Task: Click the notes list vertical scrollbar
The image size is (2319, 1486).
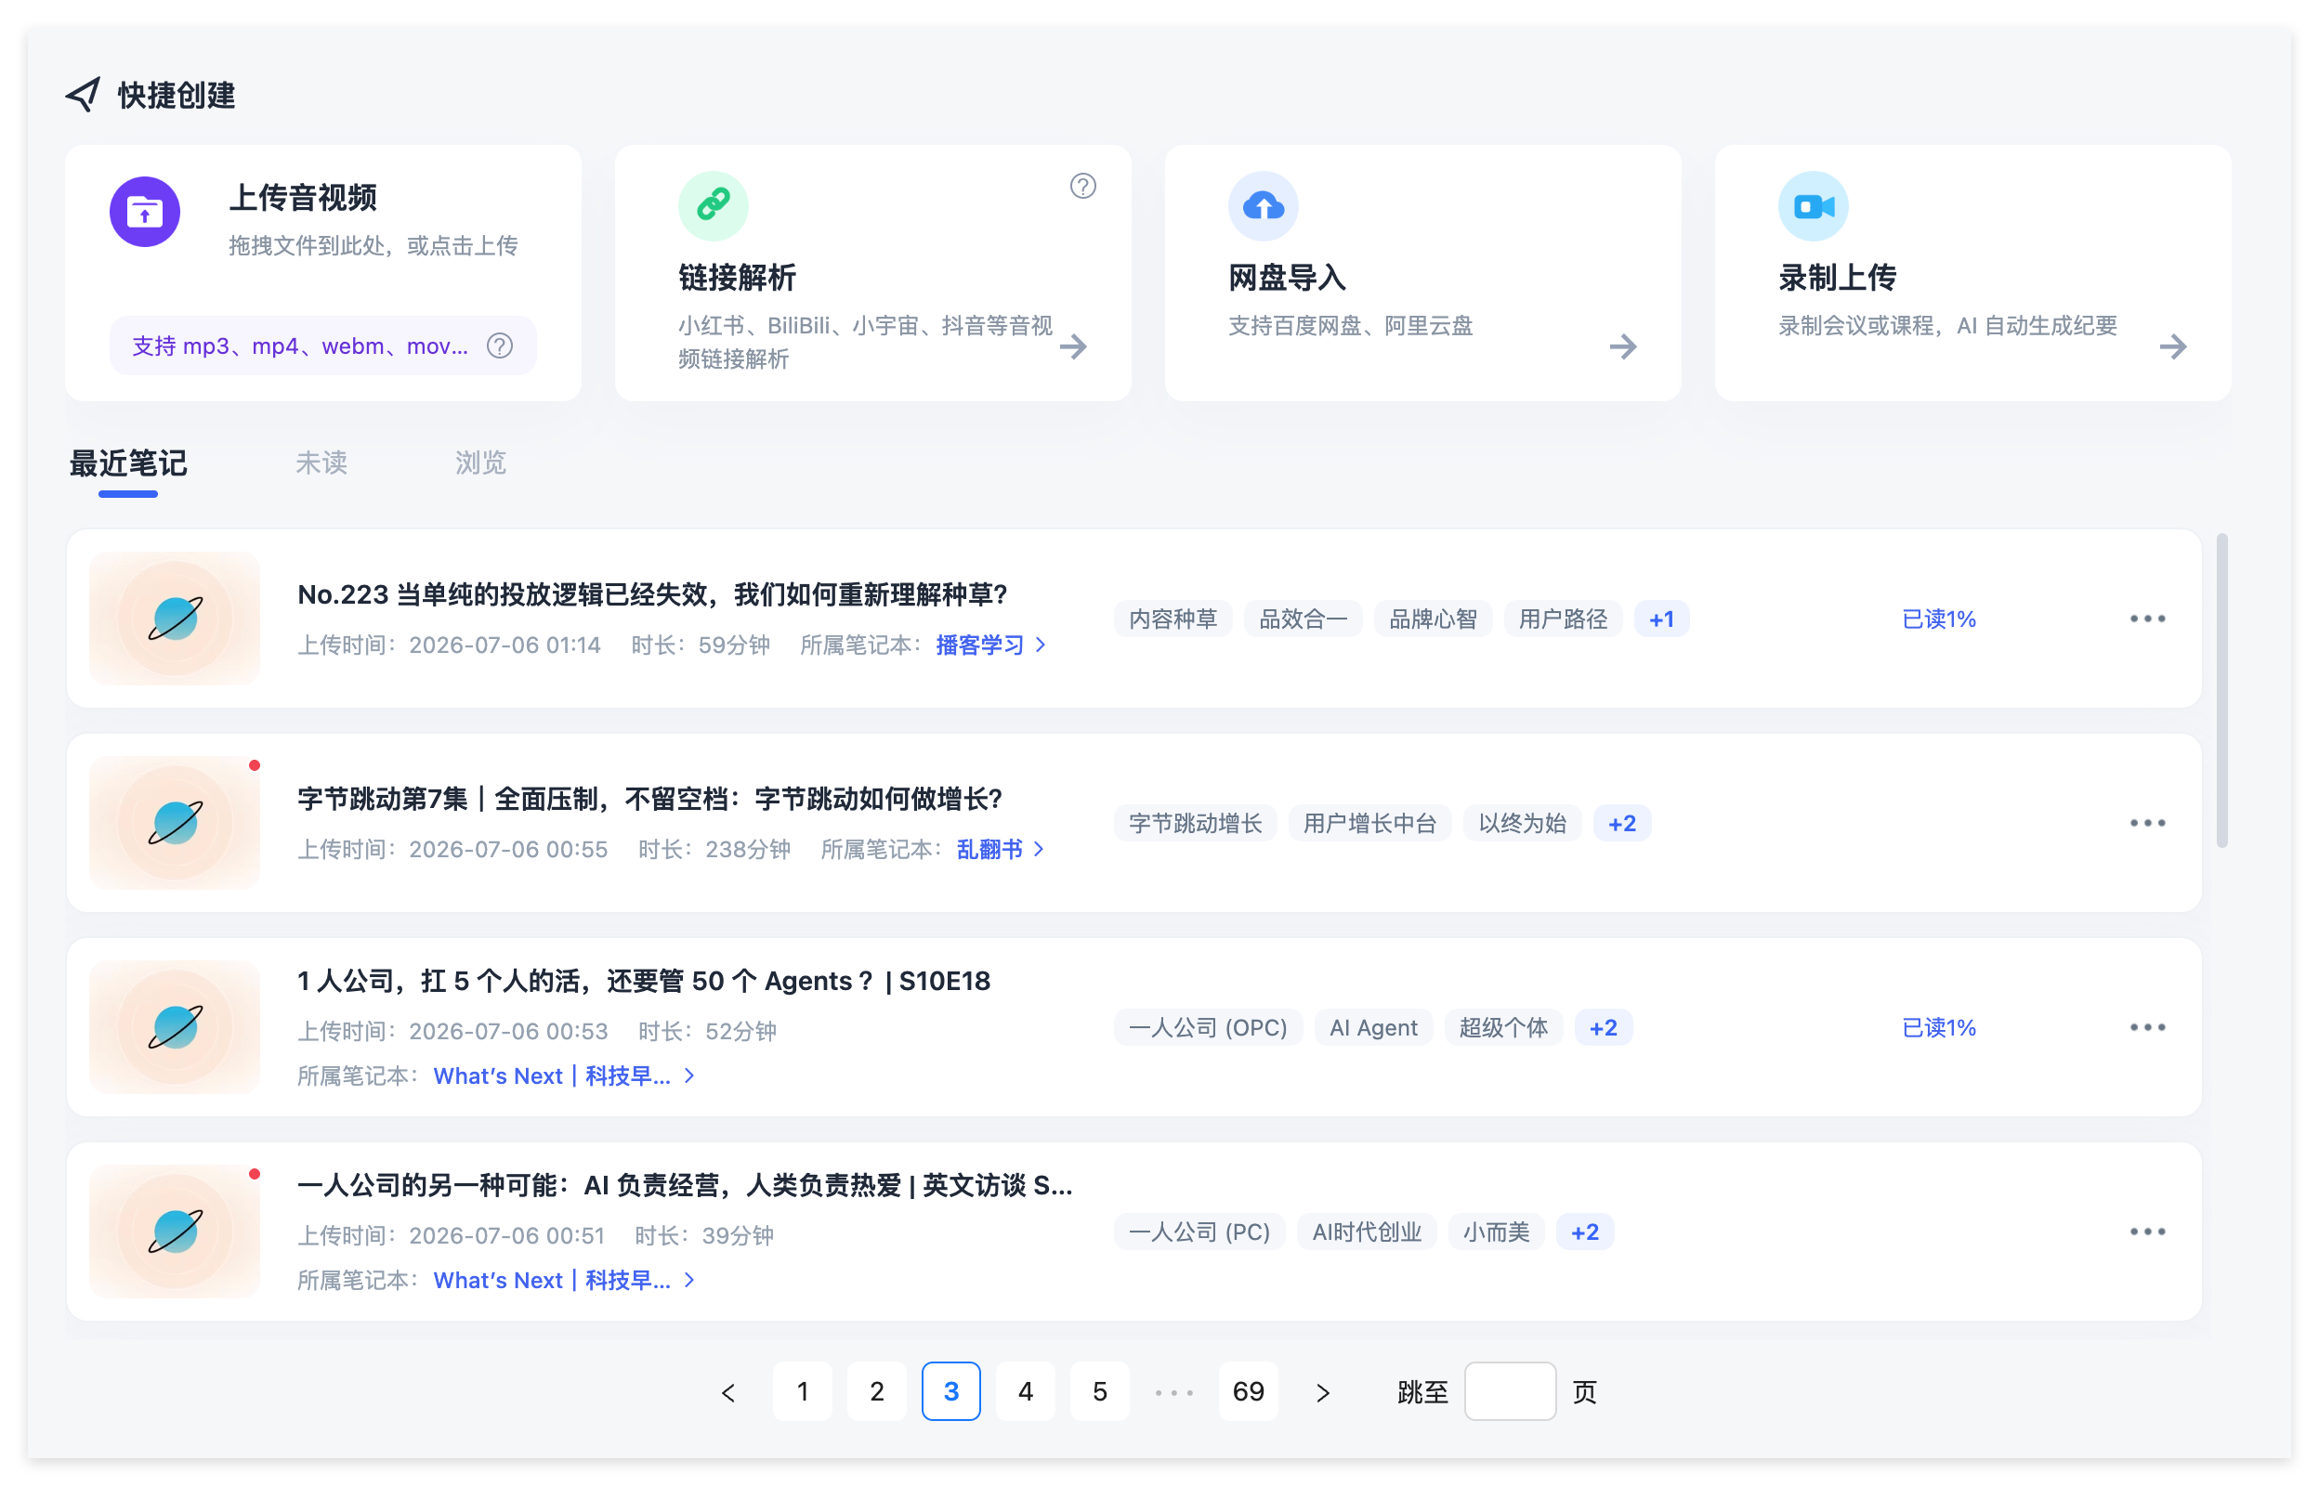Action: click(x=2222, y=690)
